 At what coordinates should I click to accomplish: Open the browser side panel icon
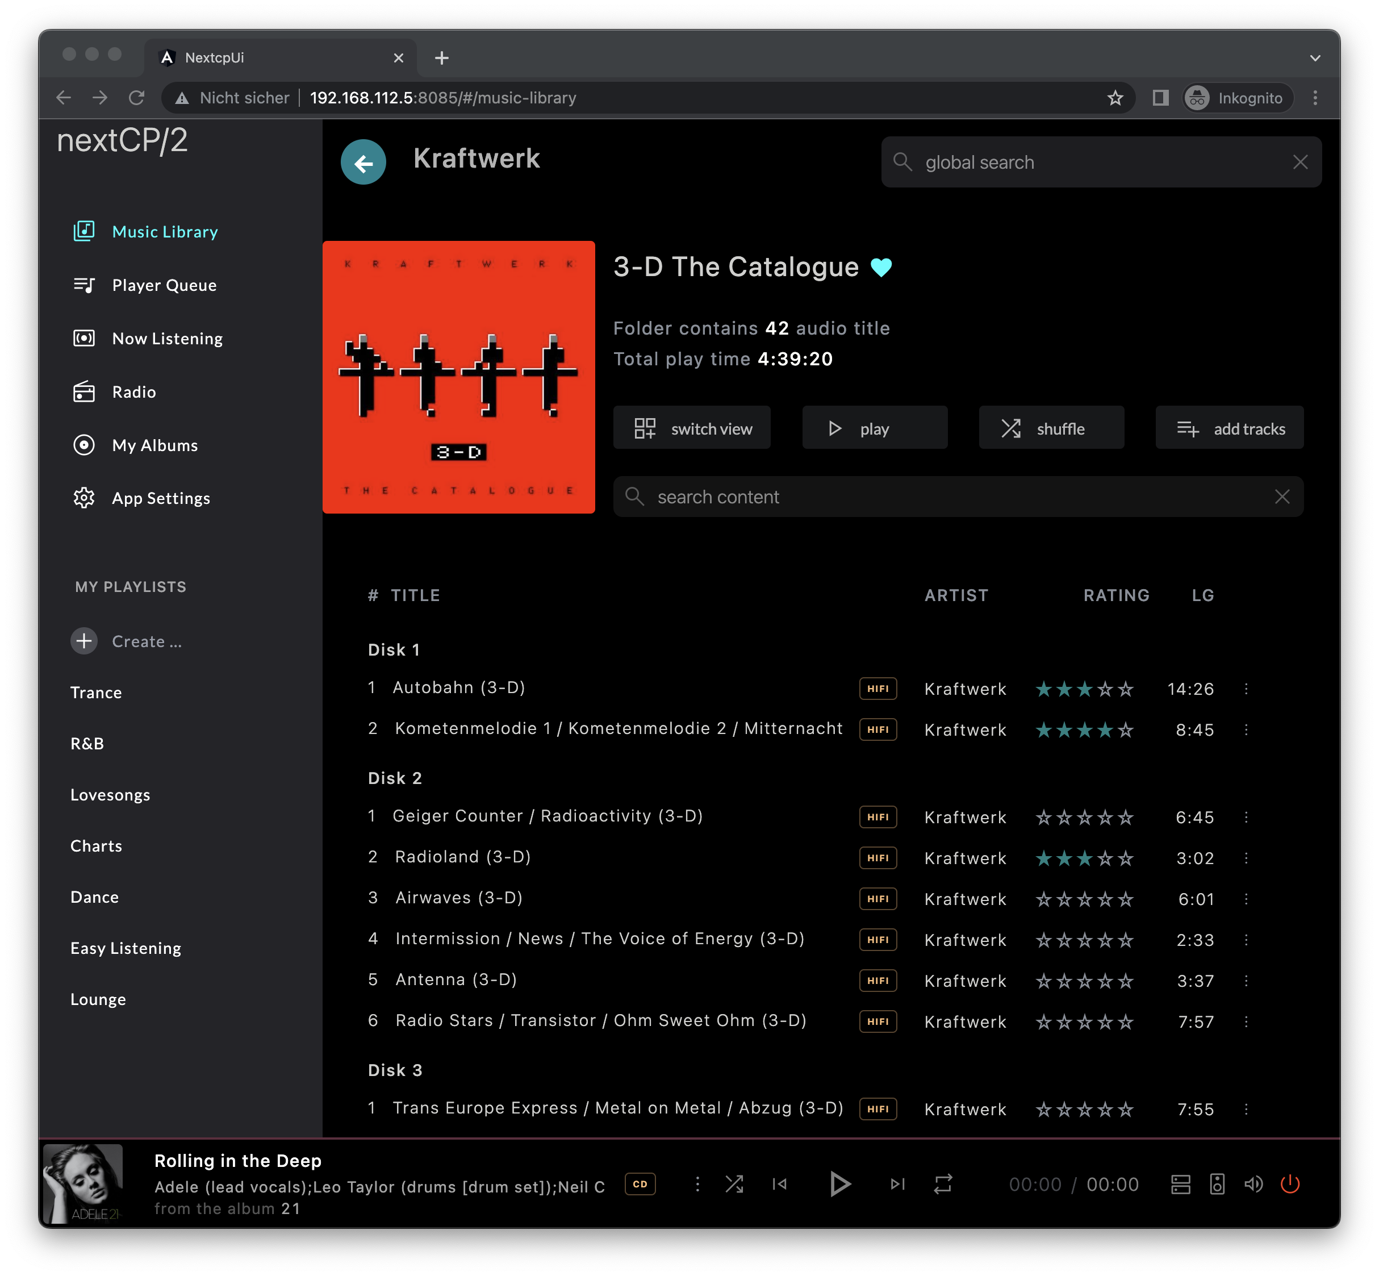click(1160, 97)
